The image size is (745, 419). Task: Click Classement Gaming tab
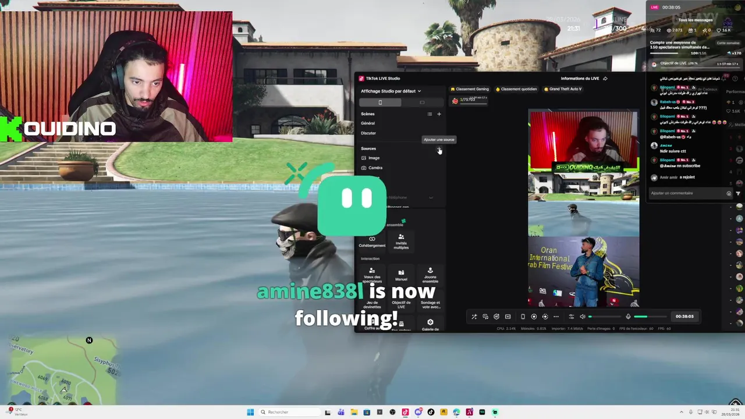point(470,89)
